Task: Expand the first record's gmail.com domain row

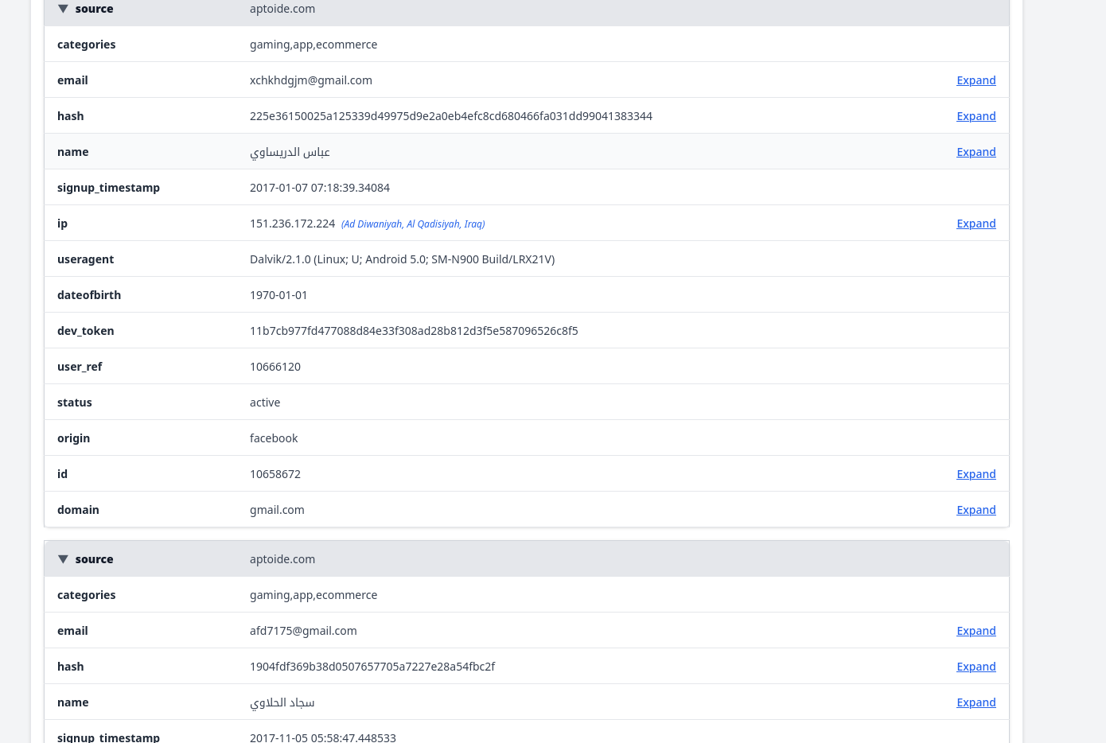Action: 976,510
